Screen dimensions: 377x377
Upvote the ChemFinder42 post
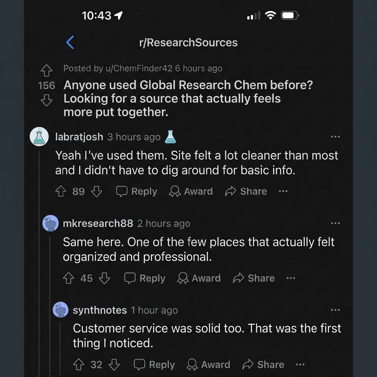[46, 70]
